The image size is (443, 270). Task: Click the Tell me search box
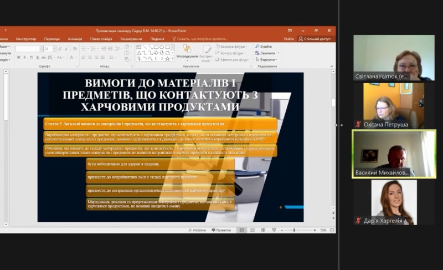click(200, 39)
